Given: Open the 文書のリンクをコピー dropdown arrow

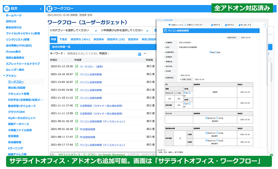Looking at the screenshot, I should (x=206, y=25).
